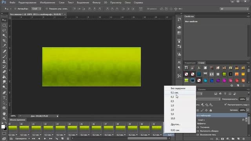Select the Hand tool
The height and width of the screenshot is (141, 251).
(x=4, y=114)
